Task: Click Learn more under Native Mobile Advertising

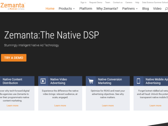Action: pyautogui.click(x=155, y=106)
